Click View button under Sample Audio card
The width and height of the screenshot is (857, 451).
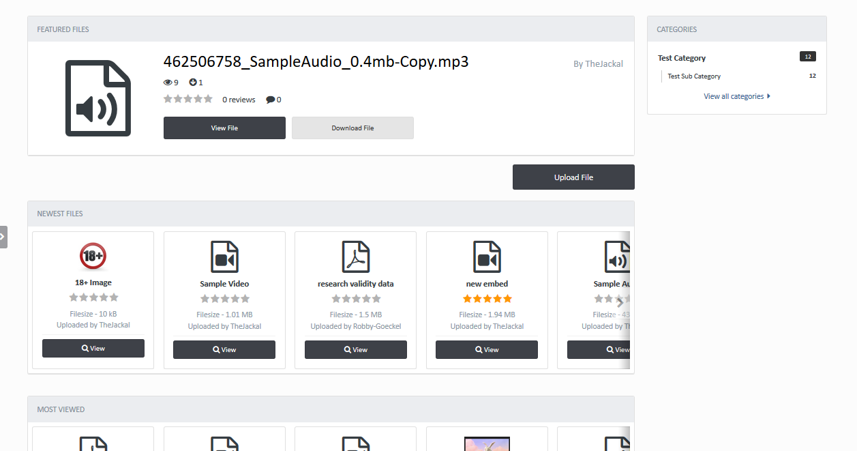click(599, 349)
